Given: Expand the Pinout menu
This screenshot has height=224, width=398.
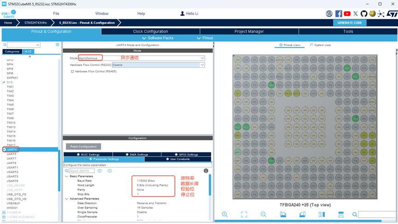Looking at the screenshot, I should [205, 38].
